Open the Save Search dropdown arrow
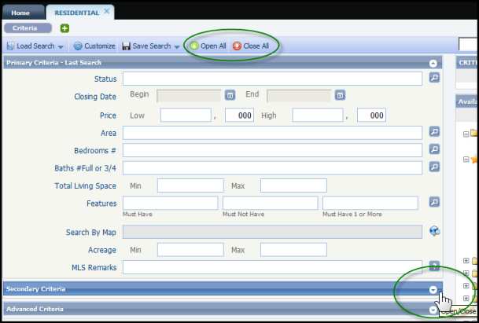 click(176, 46)
